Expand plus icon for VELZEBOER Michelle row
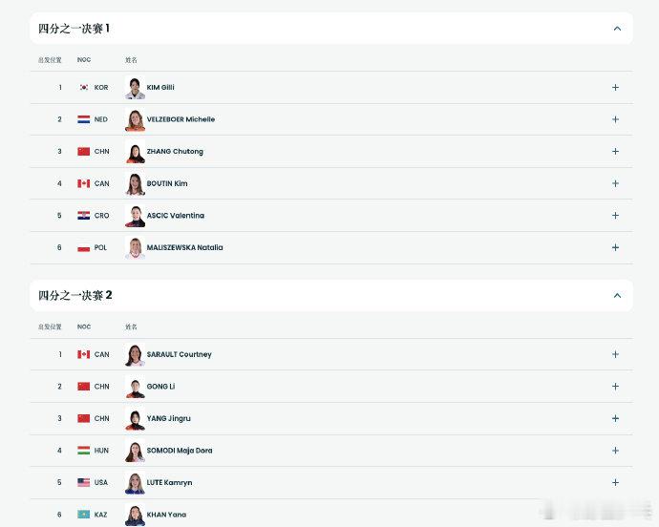The image size is (659, 527). 615,119
